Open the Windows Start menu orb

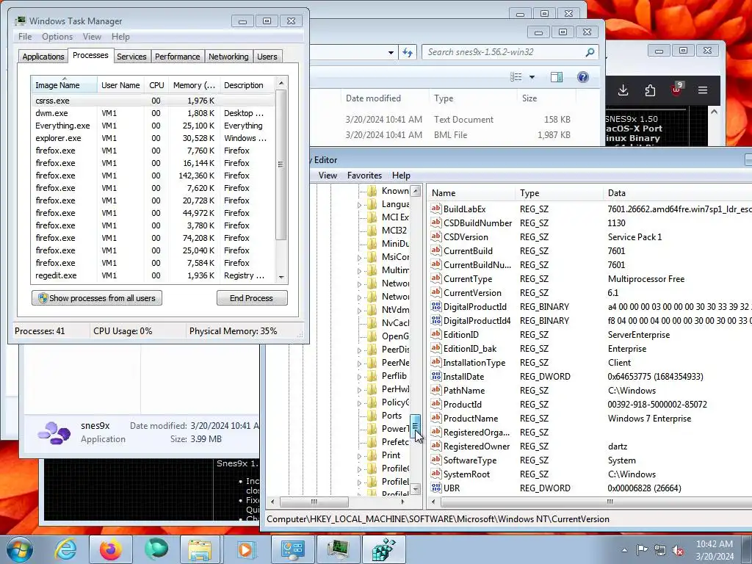pos(20,549)
